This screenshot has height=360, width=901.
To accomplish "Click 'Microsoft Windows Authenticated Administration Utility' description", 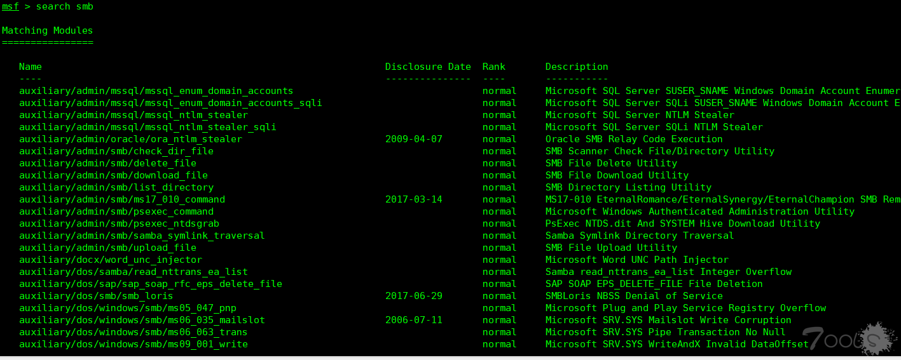I will click(700, 211).
